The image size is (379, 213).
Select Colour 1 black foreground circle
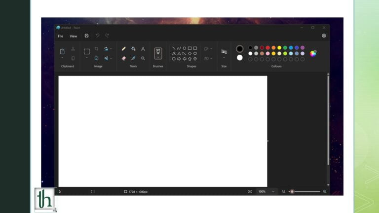point(239,49)
